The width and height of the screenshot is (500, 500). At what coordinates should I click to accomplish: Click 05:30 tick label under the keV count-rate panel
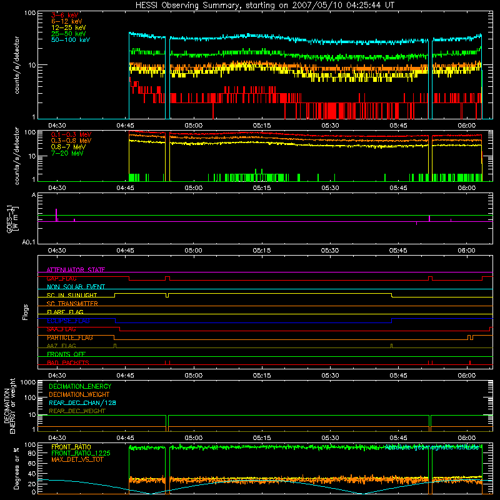[330, 126]
